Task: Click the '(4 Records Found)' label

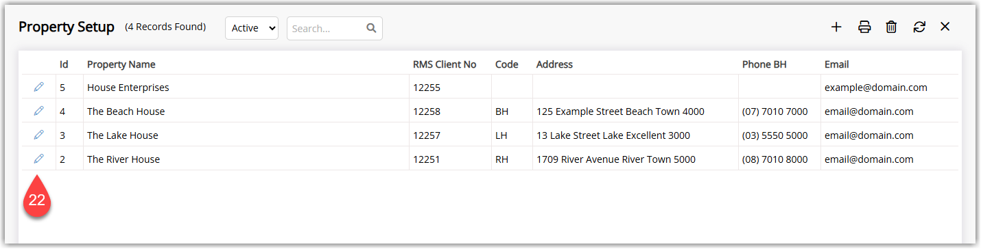Action: tap(165, 27)
